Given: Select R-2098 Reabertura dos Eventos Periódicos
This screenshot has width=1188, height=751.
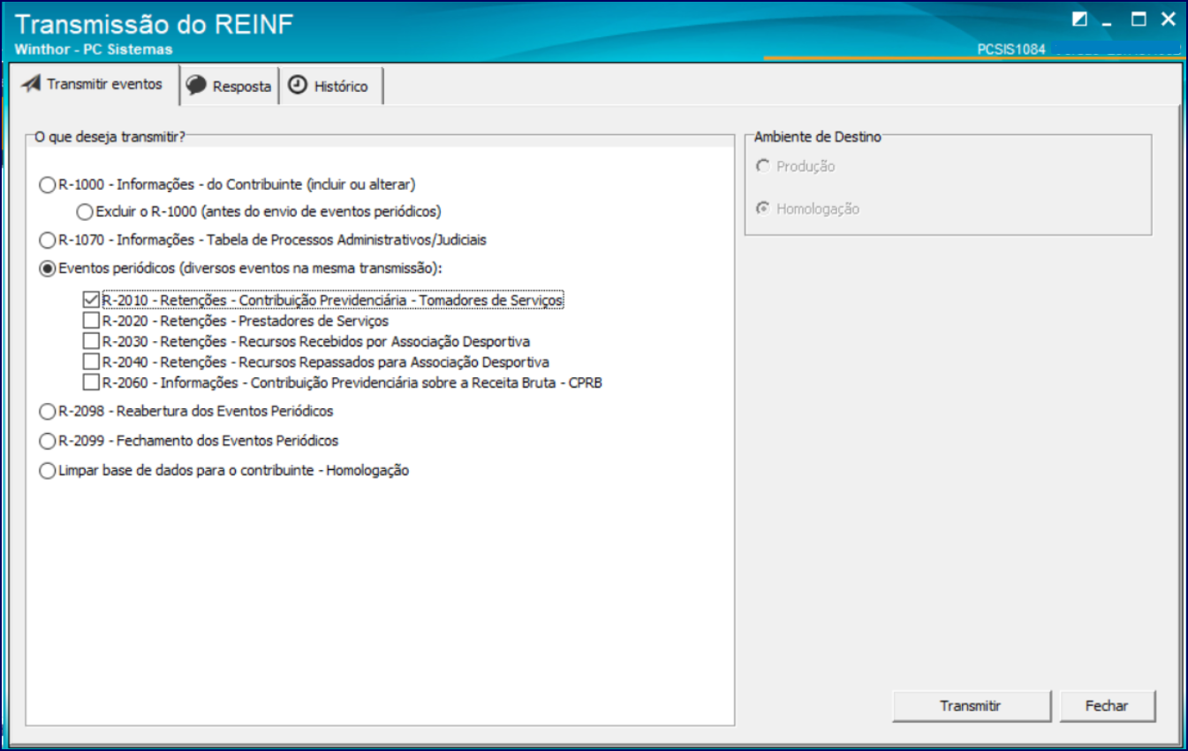Looking at the screenshot, I should click(47, 412).
